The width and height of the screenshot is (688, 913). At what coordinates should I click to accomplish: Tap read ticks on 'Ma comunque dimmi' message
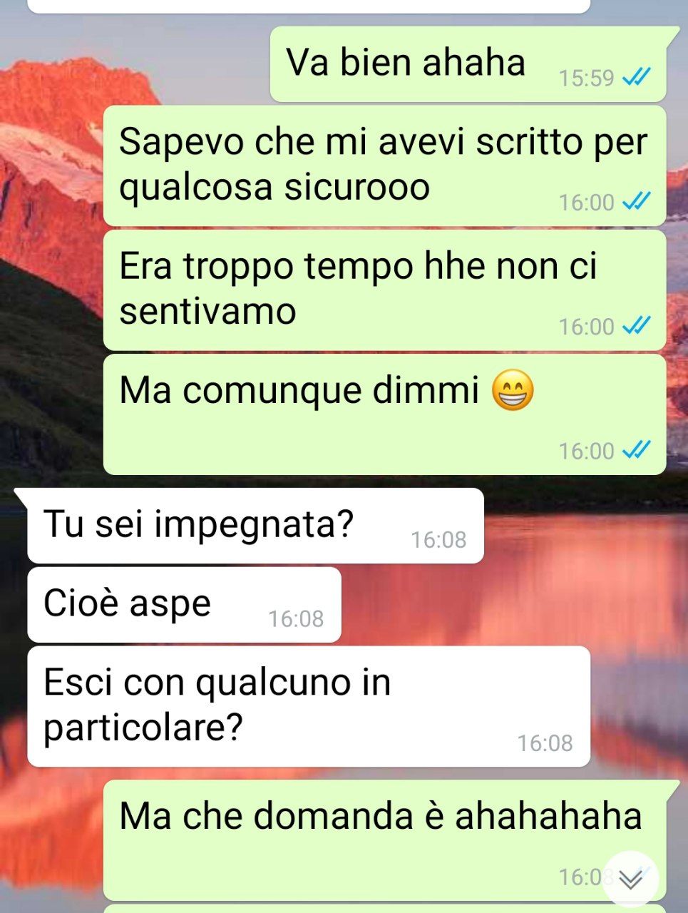637,450
